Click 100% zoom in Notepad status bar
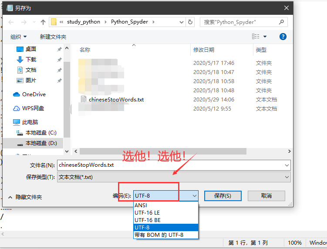The image size is (327, 249). click(295, 243)
